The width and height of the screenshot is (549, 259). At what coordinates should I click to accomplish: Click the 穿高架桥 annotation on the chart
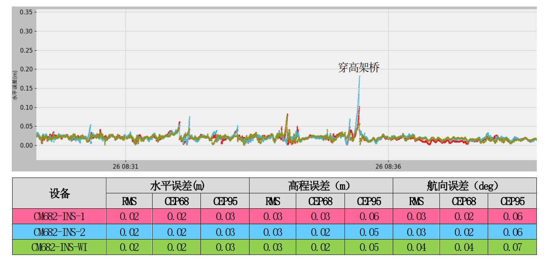359,68
